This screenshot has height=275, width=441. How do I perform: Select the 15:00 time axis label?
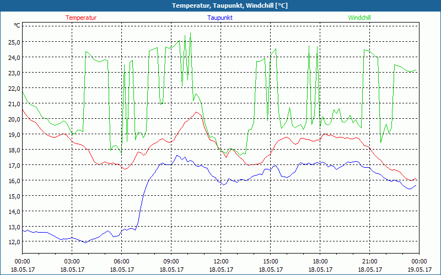click(x=271, y=261)
